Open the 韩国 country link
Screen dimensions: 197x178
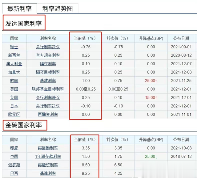tap(14, 81)
